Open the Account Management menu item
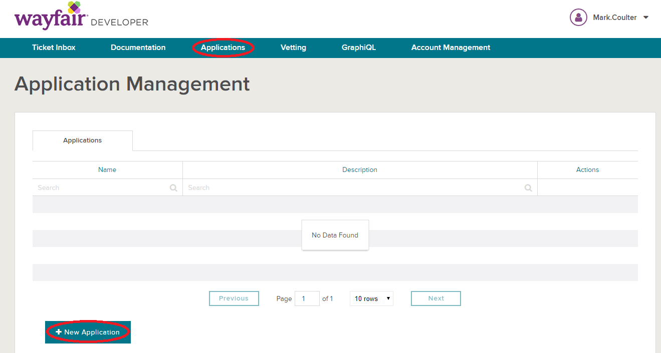Screen dimensions: 661x353 point(451,47)
